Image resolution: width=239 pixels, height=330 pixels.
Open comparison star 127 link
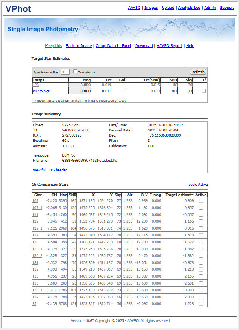click(35, 235)
